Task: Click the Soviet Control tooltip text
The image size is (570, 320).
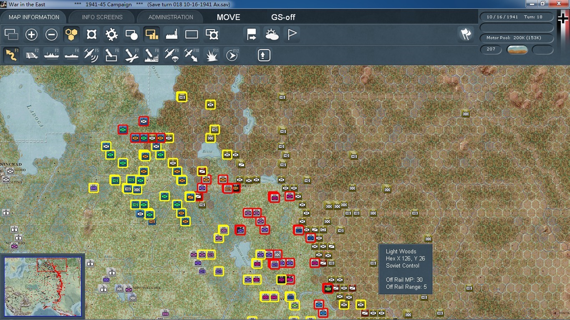Action: pyautogui.click(x=402, y=265)
